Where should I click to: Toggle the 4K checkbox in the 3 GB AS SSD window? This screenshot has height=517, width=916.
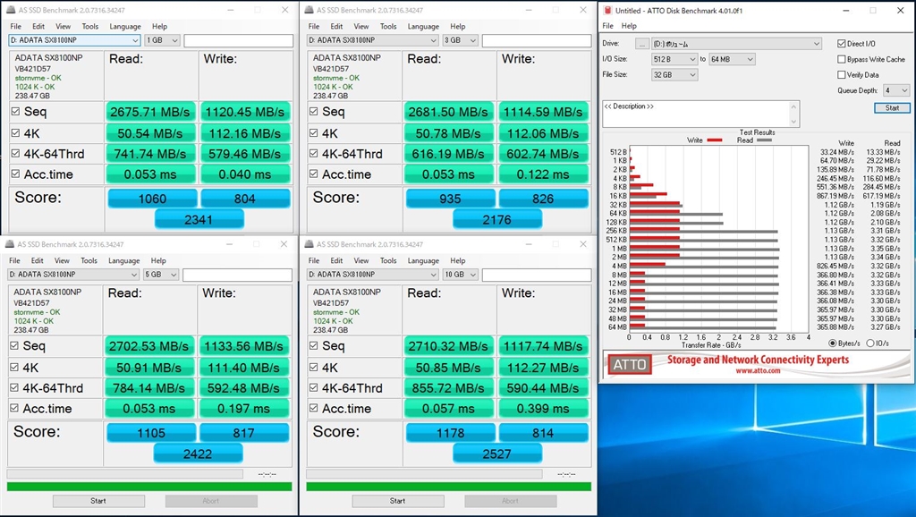pos(314,132)
